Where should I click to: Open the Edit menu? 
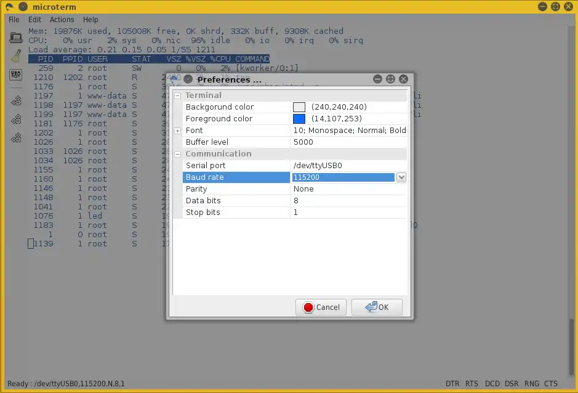[34, 20]
